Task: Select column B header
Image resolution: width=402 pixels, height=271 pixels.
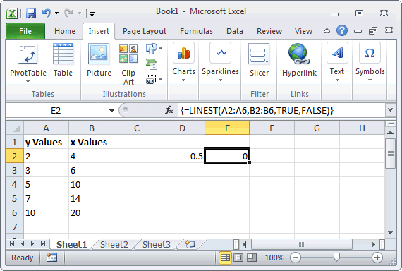Action: pos(91,128)
